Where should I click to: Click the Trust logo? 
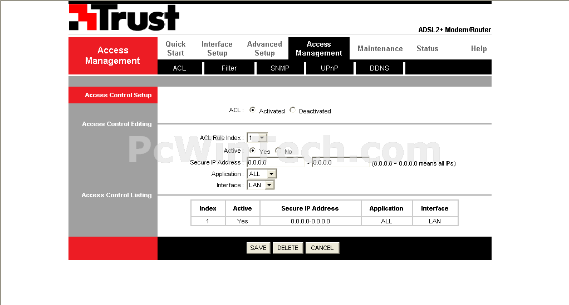tap(124, 17)
